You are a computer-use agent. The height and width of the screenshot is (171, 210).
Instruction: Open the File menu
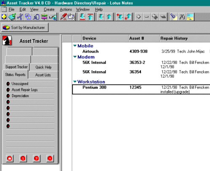[11, 10]
